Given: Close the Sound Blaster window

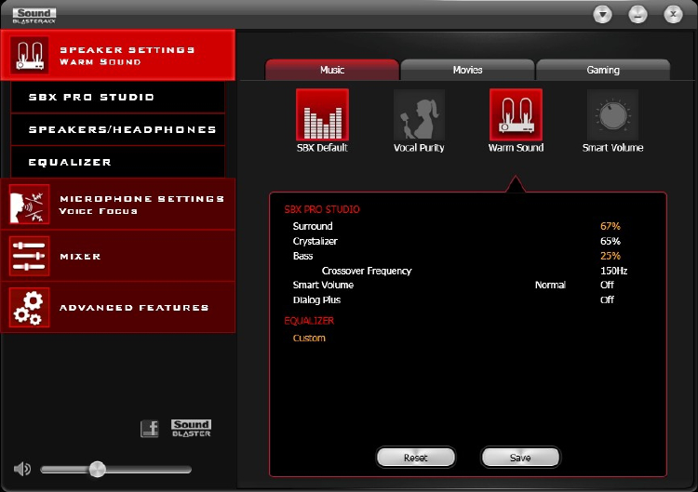Looking at the screenshot, I should 673,15.
